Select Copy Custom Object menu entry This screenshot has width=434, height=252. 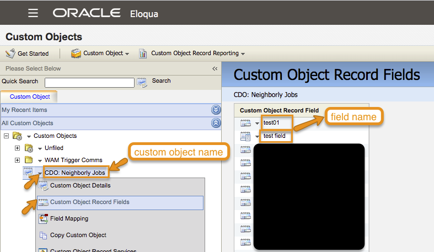(x=78, y=235)
